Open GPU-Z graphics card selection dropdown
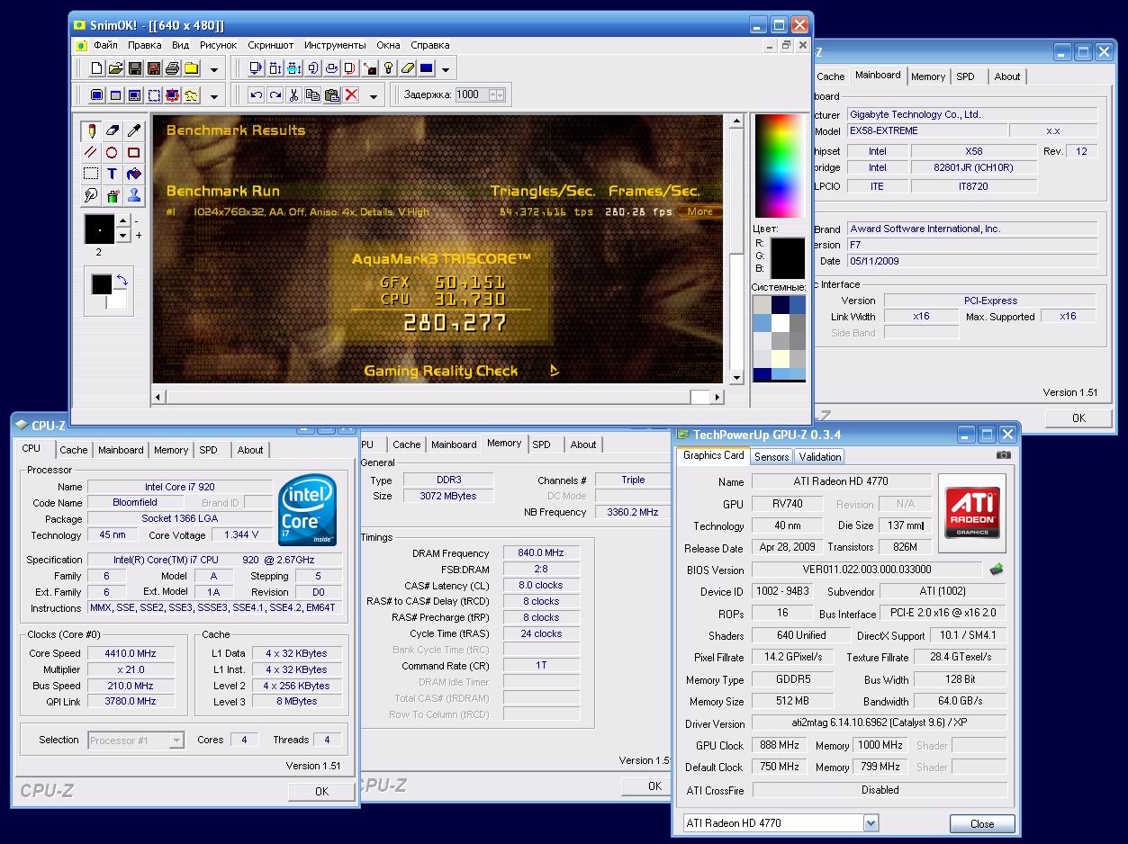 [871, 823]
